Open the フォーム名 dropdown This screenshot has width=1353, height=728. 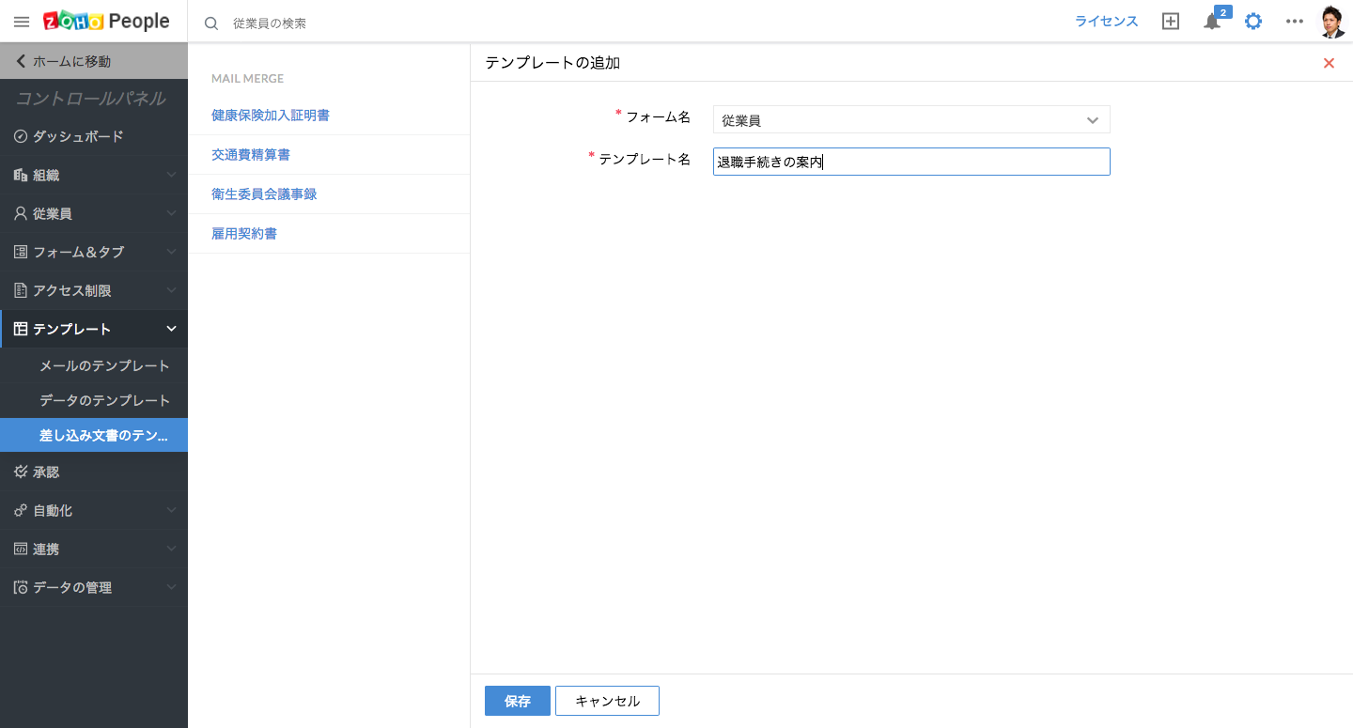click(x=911, y=120)
